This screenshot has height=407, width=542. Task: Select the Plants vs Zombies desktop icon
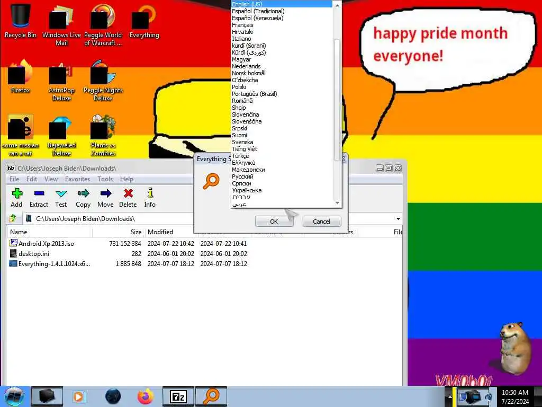click(x=103, y=136)
